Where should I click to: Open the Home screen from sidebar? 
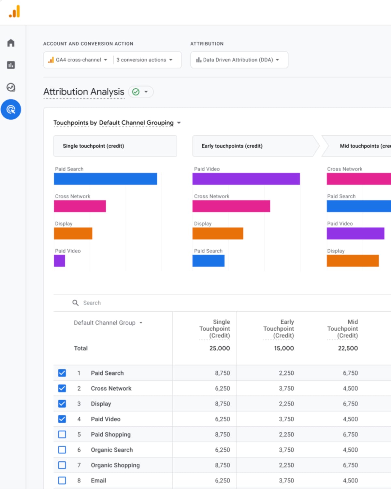(11, 43)
